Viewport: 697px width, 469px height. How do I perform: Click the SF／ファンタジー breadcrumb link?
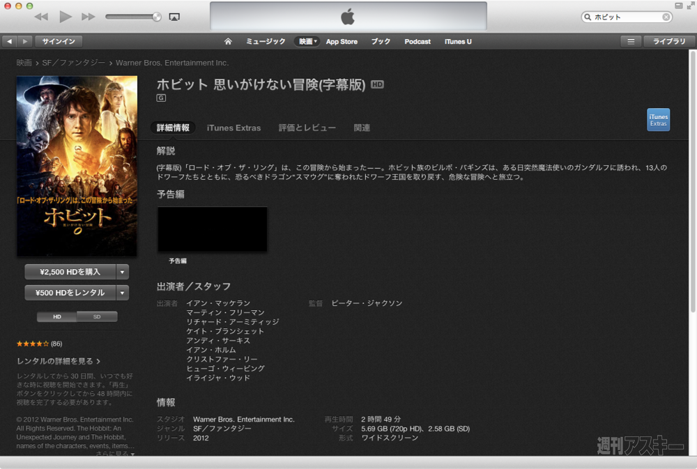tap(73, 63)
